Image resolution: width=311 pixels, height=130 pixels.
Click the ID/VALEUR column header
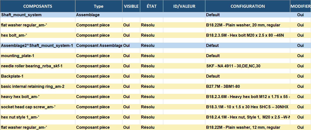[184, 6]
